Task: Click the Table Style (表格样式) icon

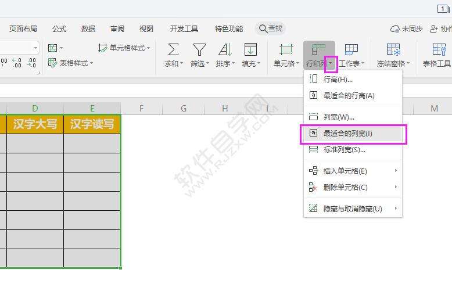Action: [x=52, y=63]
